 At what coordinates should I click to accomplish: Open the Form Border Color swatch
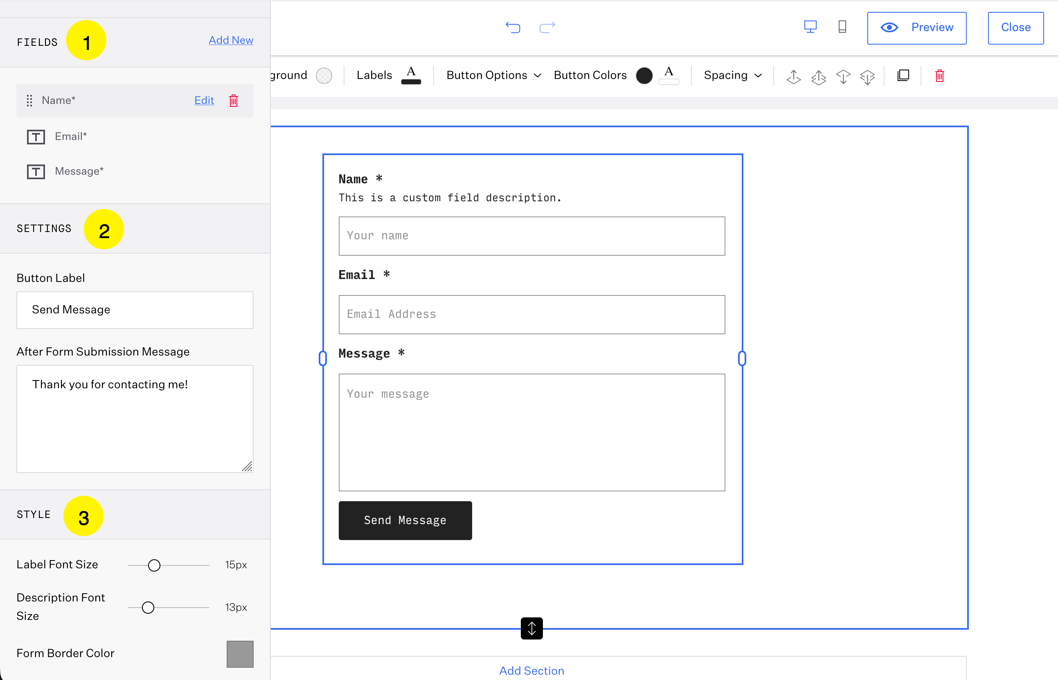pos(240,653)
